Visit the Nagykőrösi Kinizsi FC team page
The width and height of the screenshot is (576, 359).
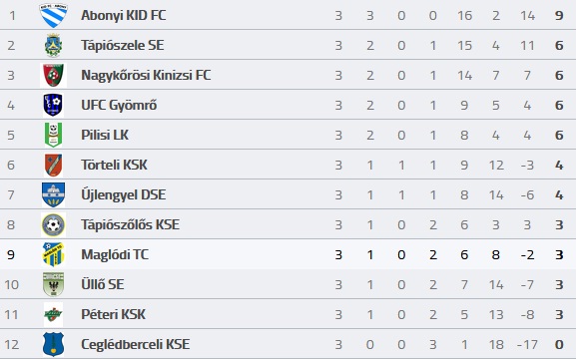click(146, 75)
